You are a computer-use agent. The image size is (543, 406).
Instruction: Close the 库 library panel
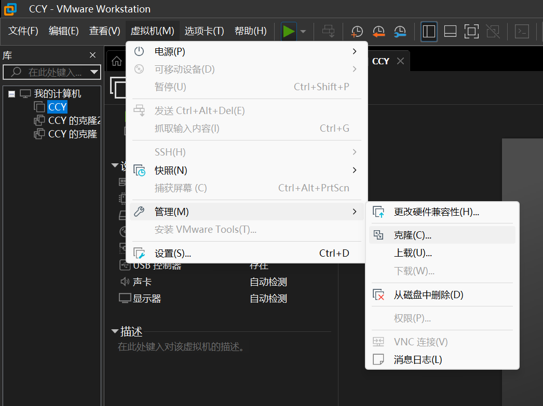[x=92, y=55]
